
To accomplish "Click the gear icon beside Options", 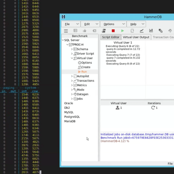I will pos(79,63).
